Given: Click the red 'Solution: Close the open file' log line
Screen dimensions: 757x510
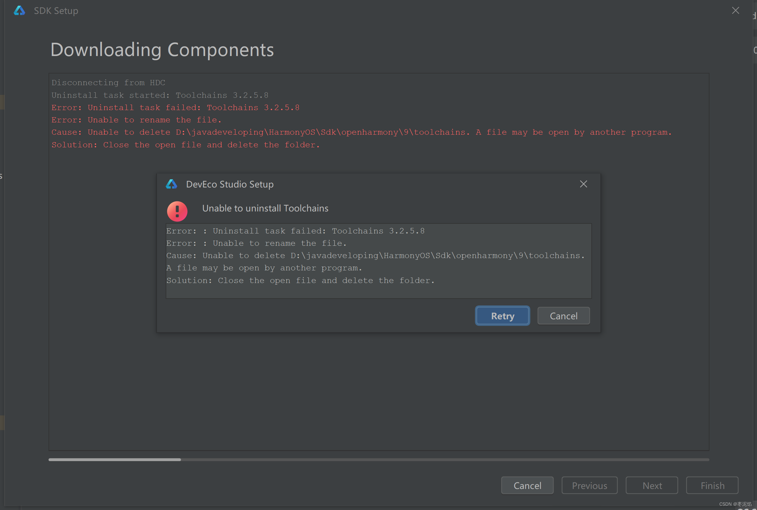Looking at the screenshot, I should coord(185,145).
